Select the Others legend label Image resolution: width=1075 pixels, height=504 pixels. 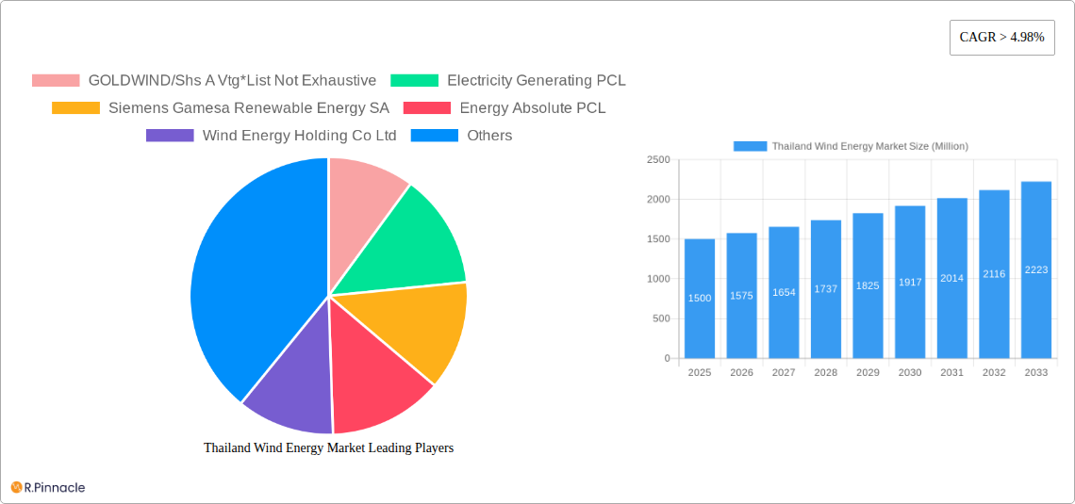click(489, 136)
